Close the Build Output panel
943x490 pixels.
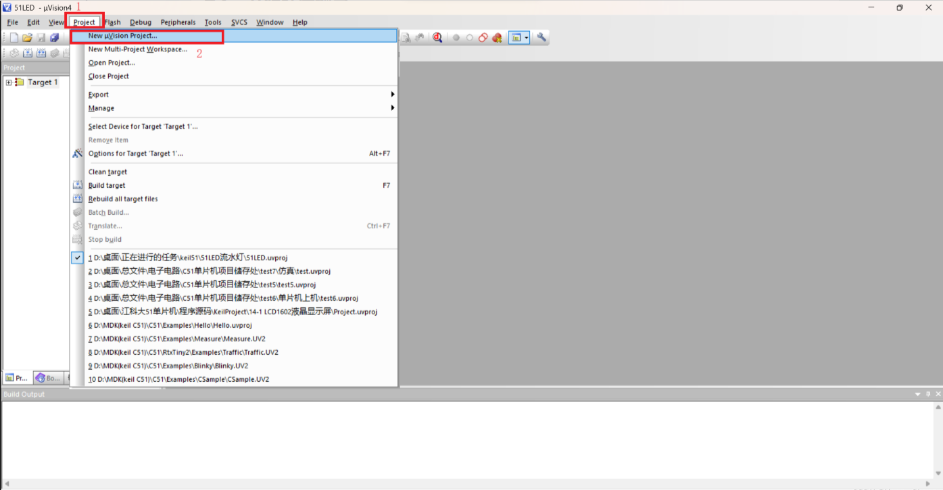938,394
